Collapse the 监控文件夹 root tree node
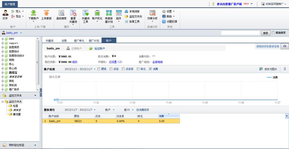This screenshot has width=289, height=149. click(x=3, y=102)
